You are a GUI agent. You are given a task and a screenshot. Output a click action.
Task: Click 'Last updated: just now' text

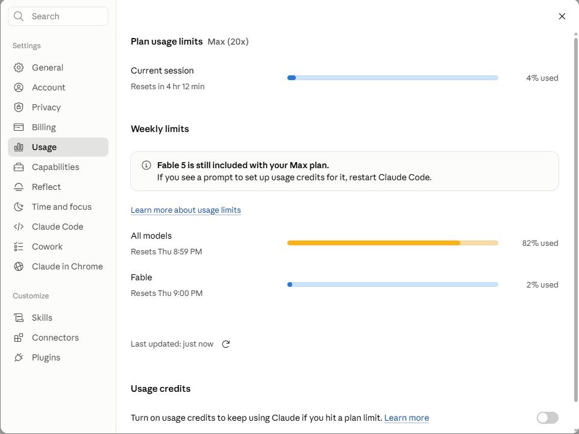click(172, 344)
